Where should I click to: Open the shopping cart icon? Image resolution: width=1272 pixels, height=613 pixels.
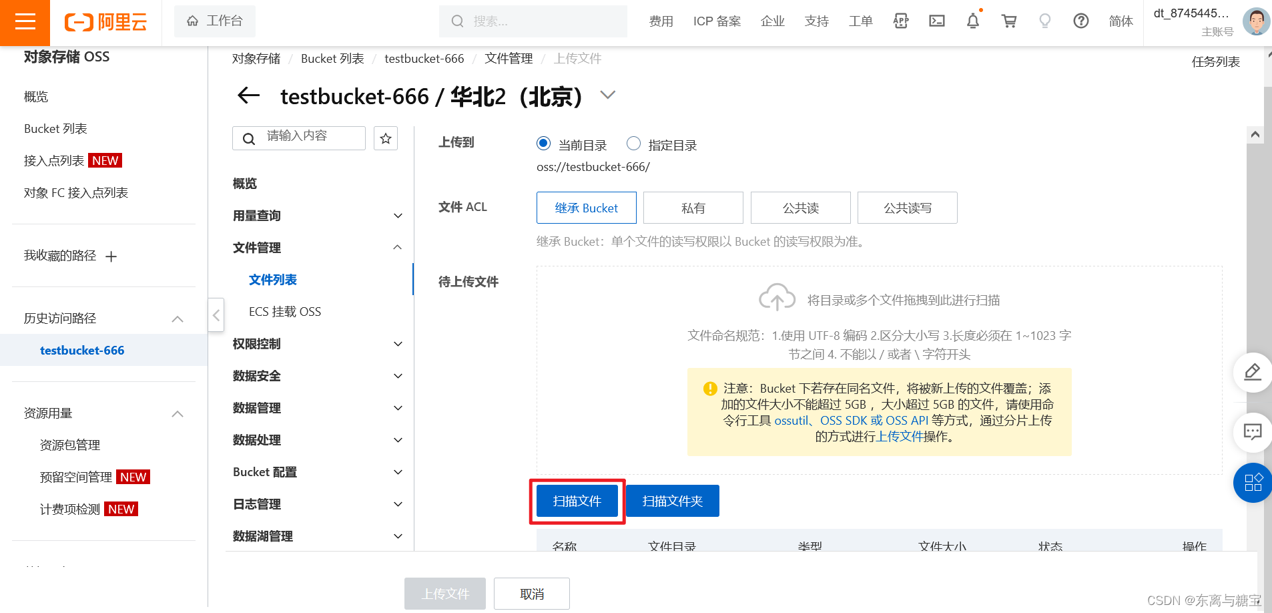pyautogui.click(x=1009, y=21)
